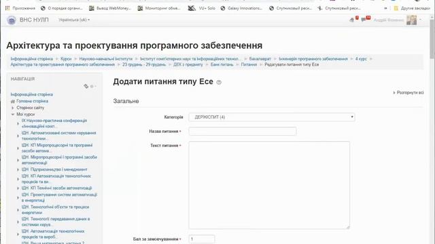
Task: Open Бакалаврат breadcrumb link
Action: pos(260,59)
